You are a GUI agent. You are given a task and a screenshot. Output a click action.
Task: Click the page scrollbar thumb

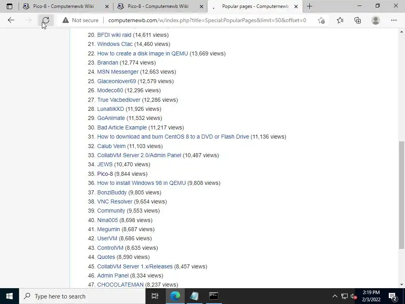(x=401, y=195)
